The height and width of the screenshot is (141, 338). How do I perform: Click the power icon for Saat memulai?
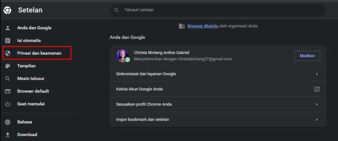(x=7, y=104)
